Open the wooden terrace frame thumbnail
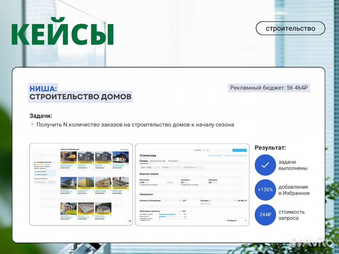This screenshot has height=254, width=339. [69, 209]
